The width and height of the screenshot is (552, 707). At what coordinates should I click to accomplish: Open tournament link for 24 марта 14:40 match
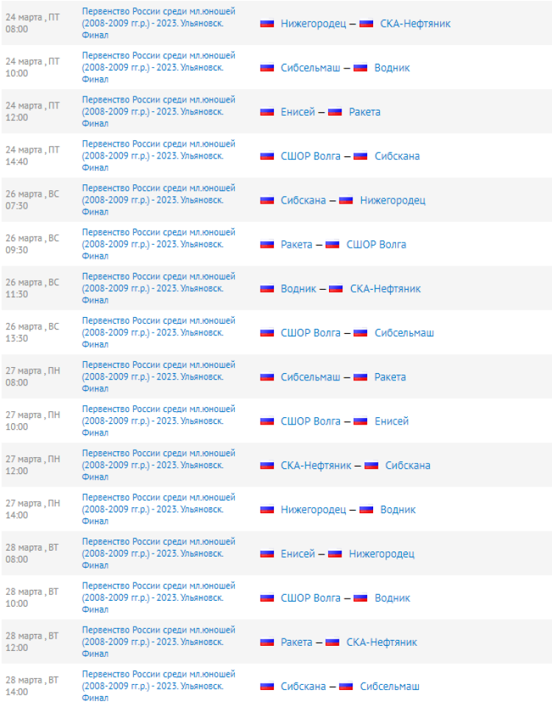click(x=158, y=156)
